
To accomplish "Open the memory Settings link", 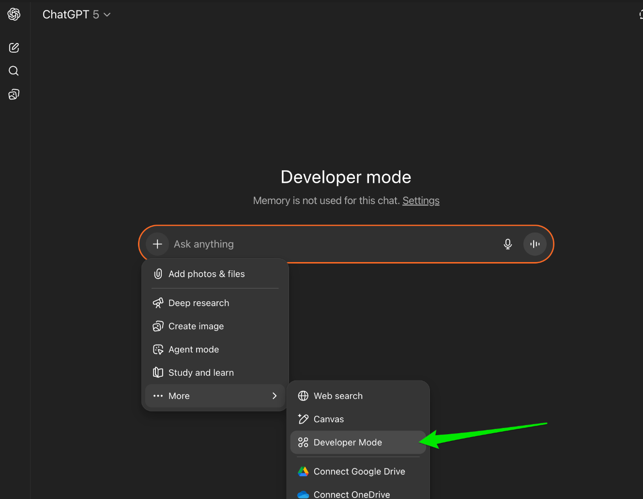I will [x=421, y=200].
